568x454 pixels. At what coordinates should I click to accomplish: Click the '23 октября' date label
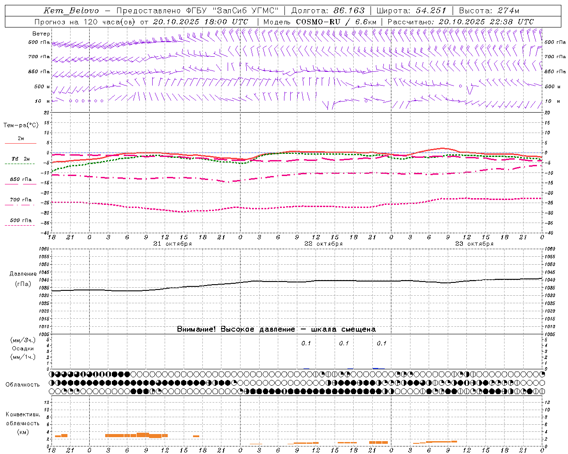coord(474,244)
